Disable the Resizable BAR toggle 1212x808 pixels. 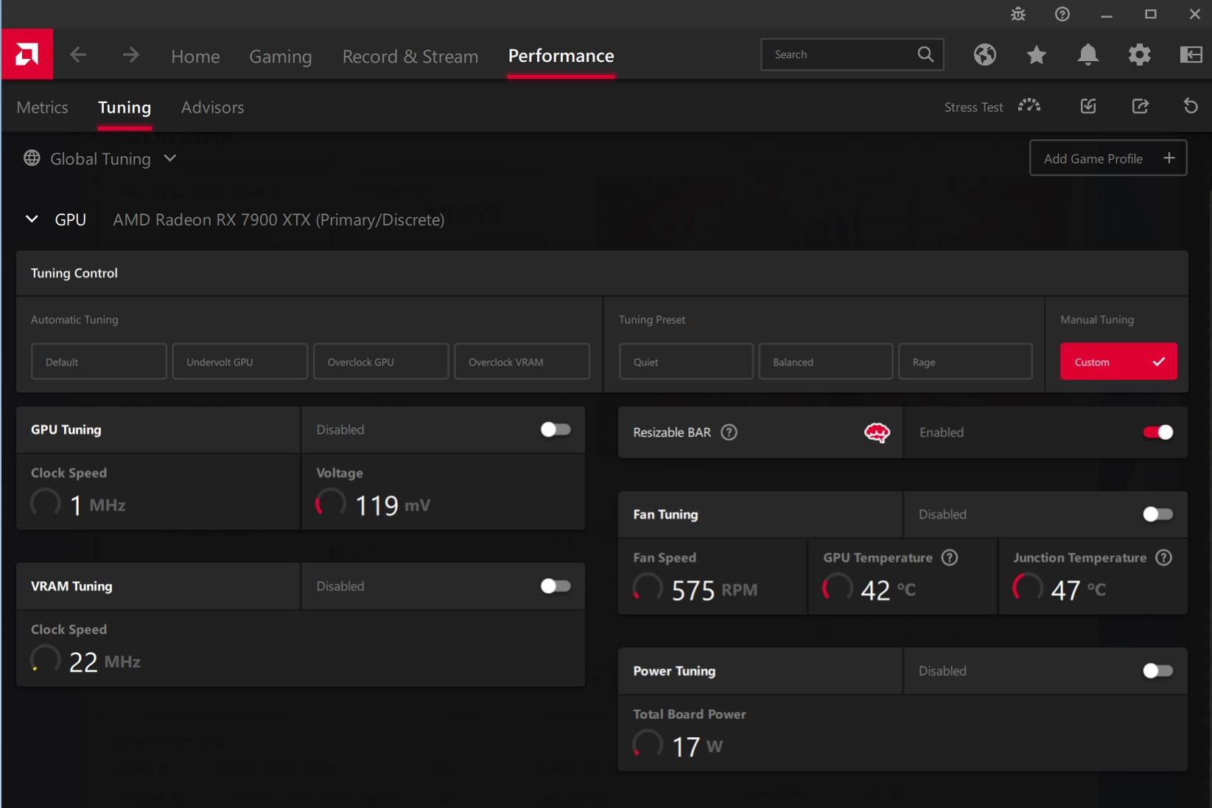click(x=1157, y=432)
